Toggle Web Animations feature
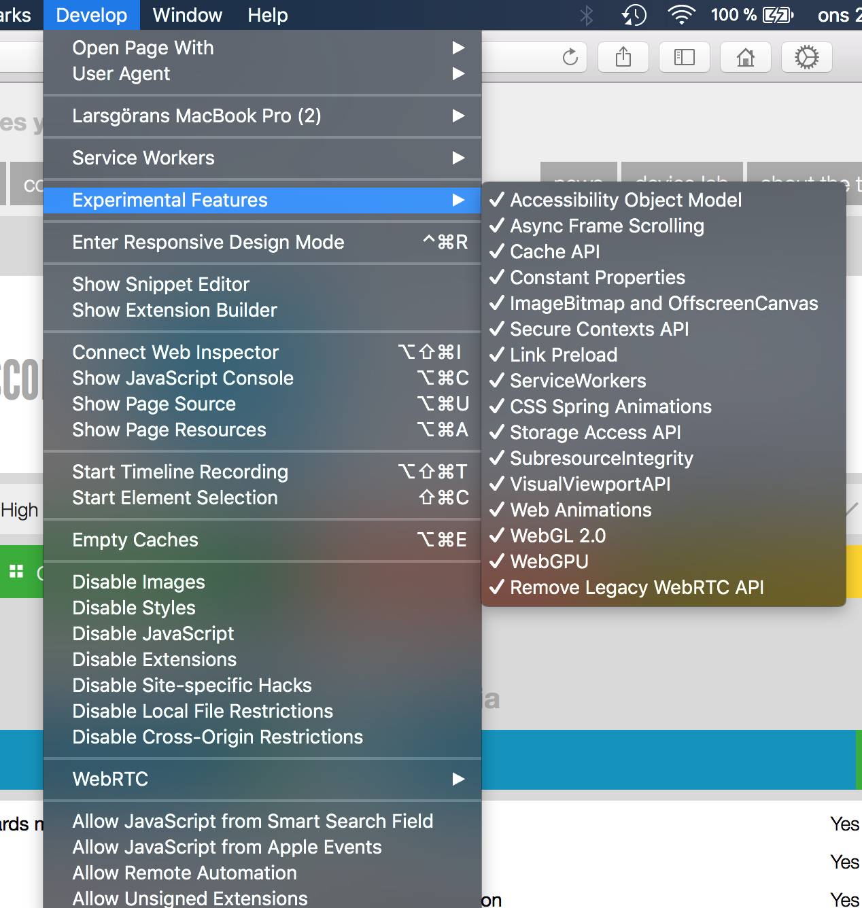Image resolution: width=862 pixels, height=908 pixels. (663, 510)
